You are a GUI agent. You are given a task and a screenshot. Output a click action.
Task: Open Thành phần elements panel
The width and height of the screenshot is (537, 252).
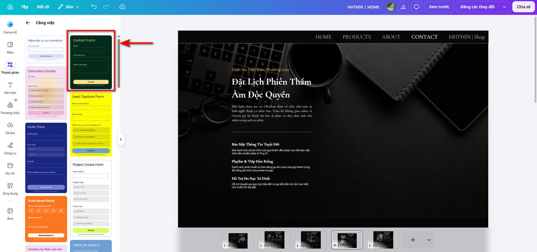pos(10,68)
